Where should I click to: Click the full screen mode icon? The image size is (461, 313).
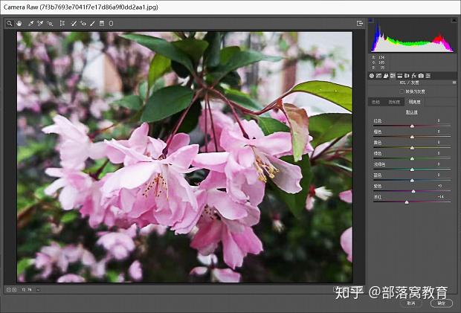click(x=360, y=23)
